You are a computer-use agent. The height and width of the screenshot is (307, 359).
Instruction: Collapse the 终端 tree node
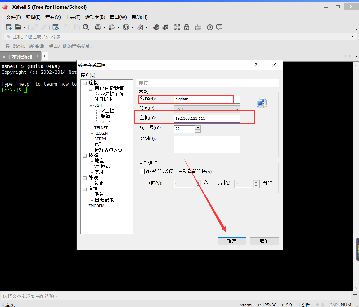click(85, 156)
